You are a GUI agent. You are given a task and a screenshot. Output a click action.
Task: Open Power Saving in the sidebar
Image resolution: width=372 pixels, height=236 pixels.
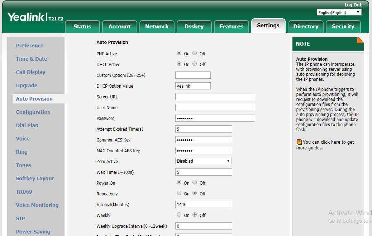point(33,232)
